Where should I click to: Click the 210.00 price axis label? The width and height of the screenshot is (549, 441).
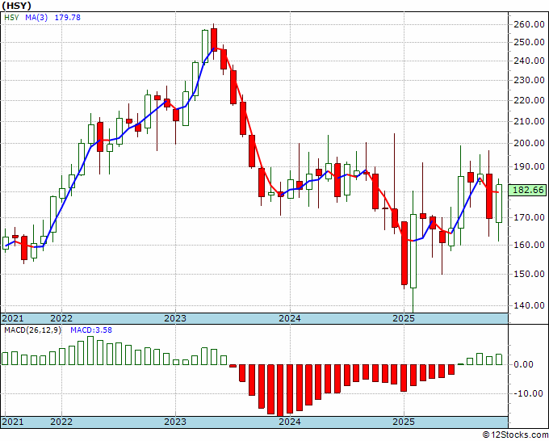[x=529, y=121]
